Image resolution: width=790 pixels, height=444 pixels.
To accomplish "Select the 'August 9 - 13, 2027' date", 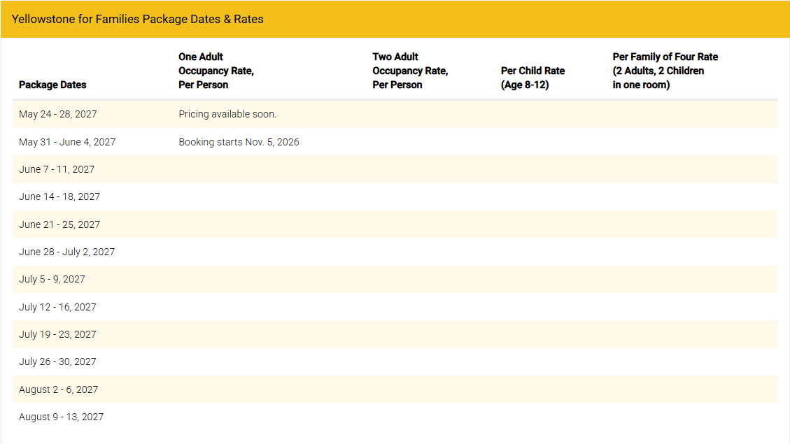I will (61, 417).
